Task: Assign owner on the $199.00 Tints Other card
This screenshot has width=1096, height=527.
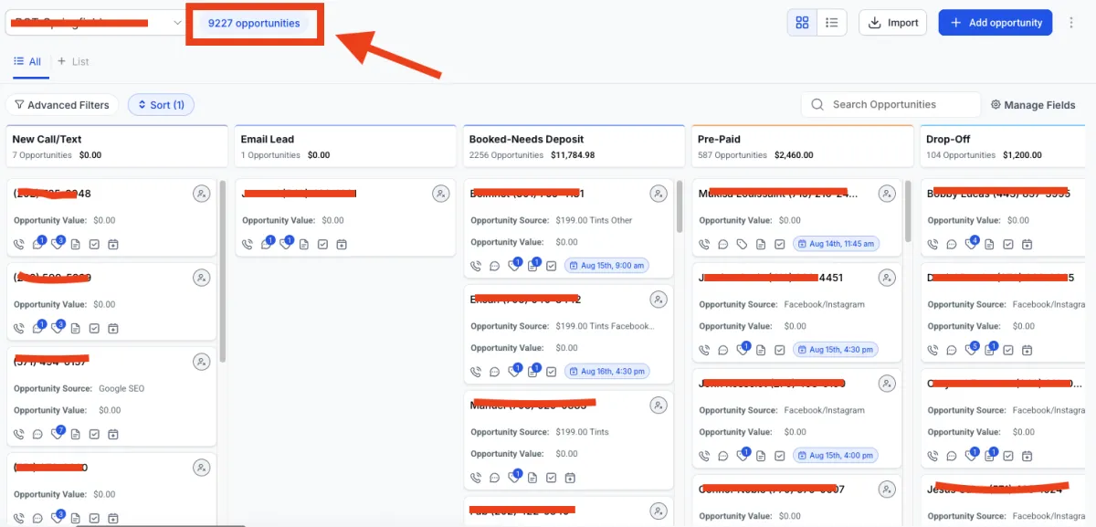Action: tap(659, 194)
